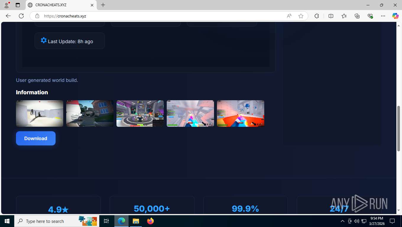Click scrollbar down arrow
Screen dimensions: 402x227
pos(399,210)
